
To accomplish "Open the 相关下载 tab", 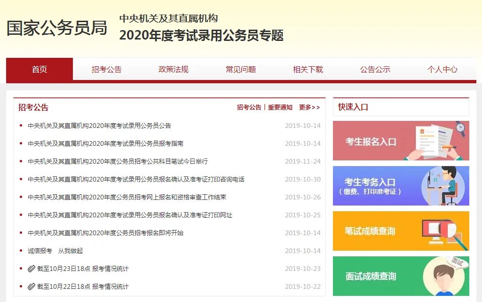I will tap(307, 69).
